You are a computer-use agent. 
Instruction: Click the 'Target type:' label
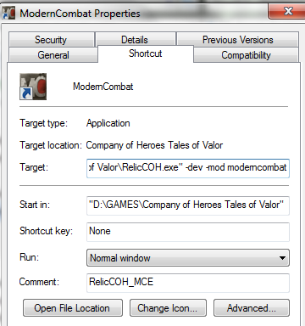tap(44, 123)
